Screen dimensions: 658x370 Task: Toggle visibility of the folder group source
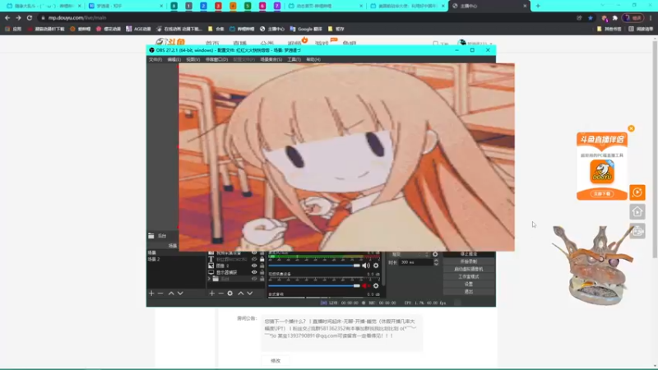[x=254, y=279]
